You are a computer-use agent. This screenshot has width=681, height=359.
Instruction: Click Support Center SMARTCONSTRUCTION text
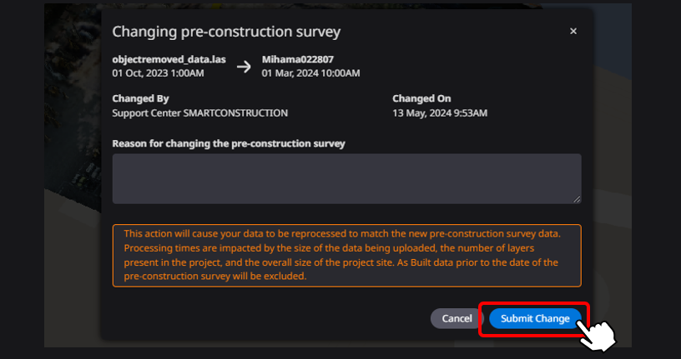click(199, 112)
